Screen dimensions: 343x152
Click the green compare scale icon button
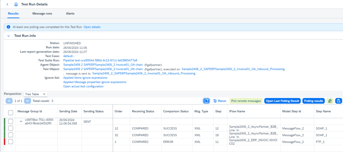point(330,101)
